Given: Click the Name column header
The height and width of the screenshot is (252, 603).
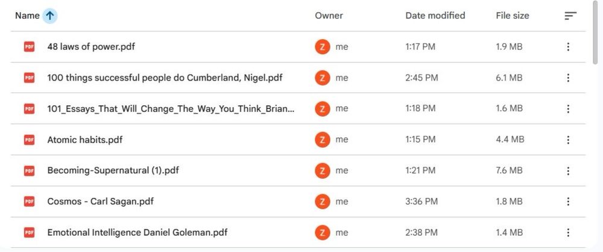Looking at the screenshot, I should pos(27,16).
